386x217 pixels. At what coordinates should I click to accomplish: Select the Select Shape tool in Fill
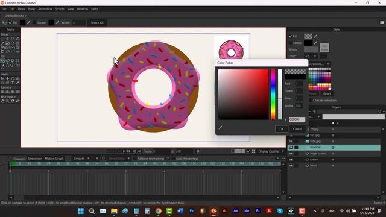tap(2, 60)
